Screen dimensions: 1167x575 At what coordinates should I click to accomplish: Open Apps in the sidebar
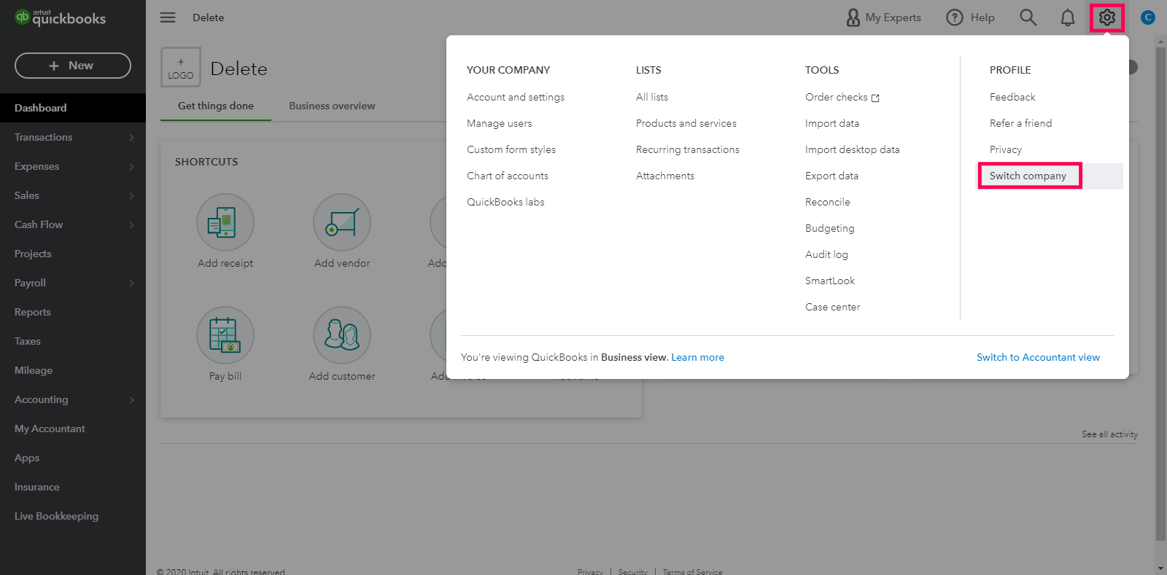pos(73,458)
